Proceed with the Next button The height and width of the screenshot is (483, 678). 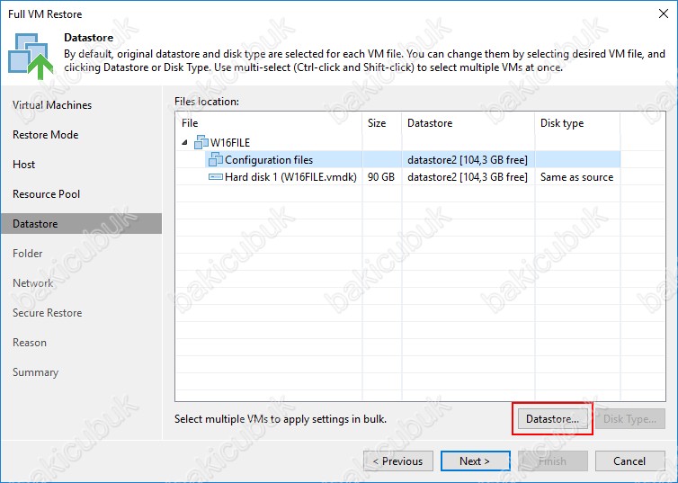click(475, 461)
